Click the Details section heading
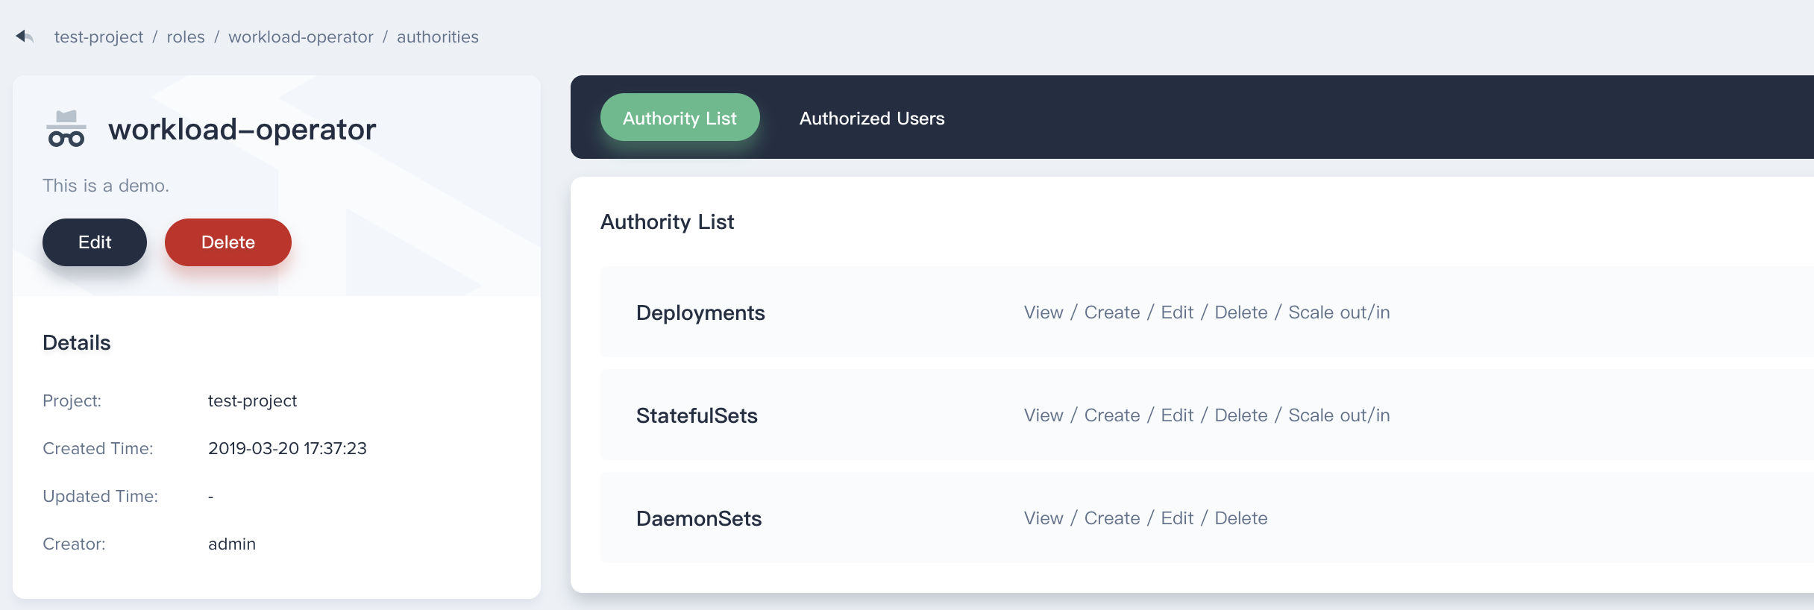 click(77, 342)
